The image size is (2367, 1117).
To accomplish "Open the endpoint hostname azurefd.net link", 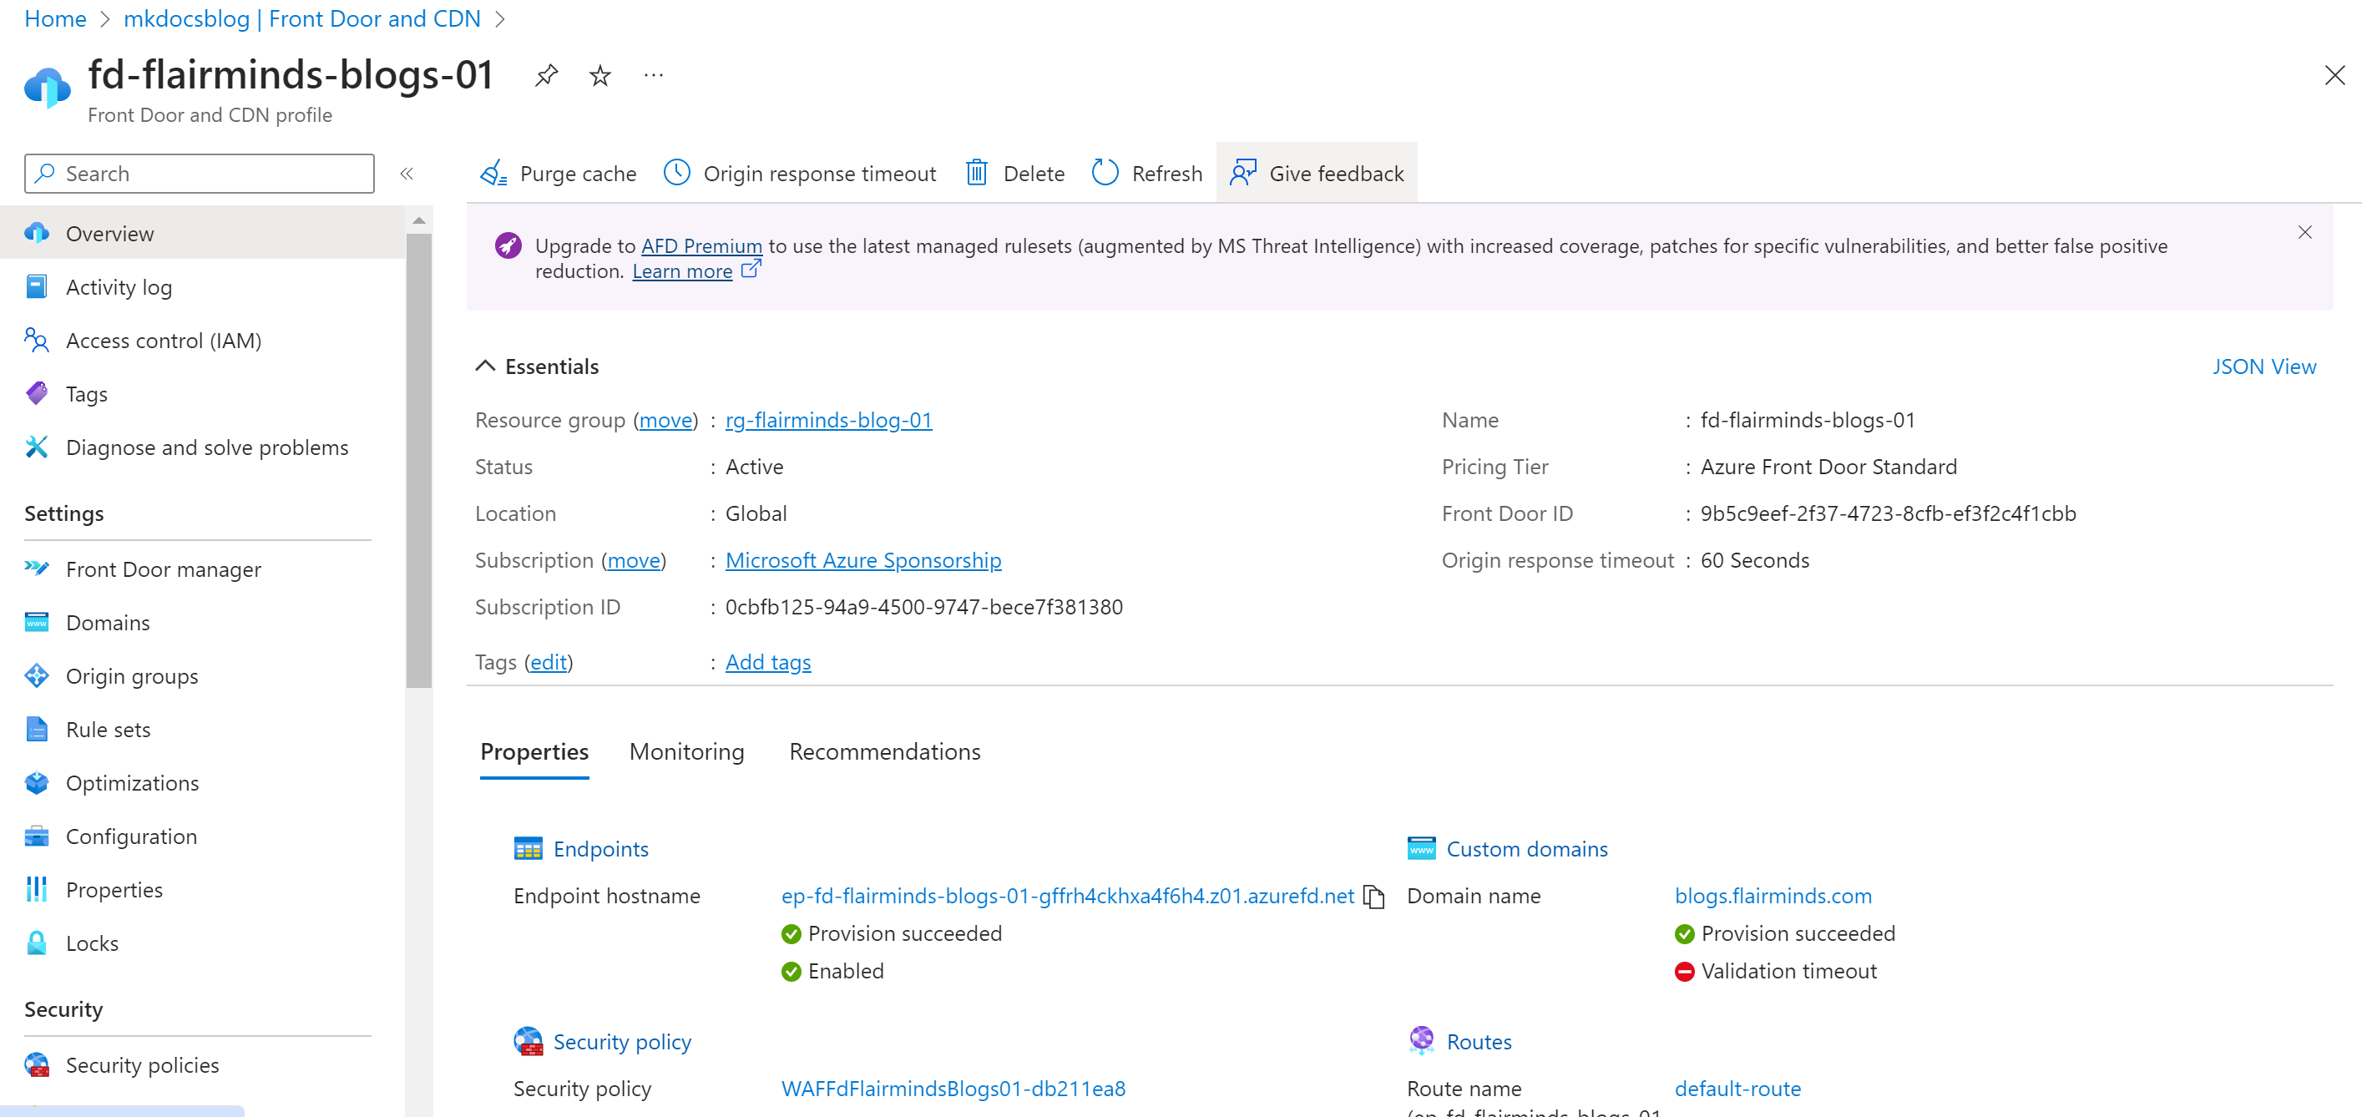I will pos(1067,896).
